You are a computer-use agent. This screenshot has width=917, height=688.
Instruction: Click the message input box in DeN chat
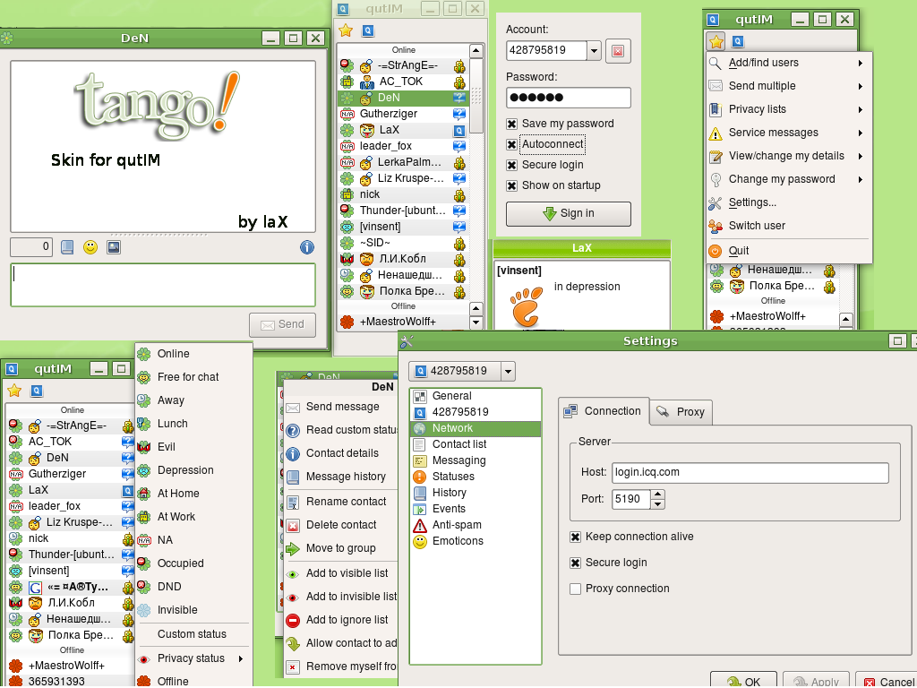coord(163,285)
